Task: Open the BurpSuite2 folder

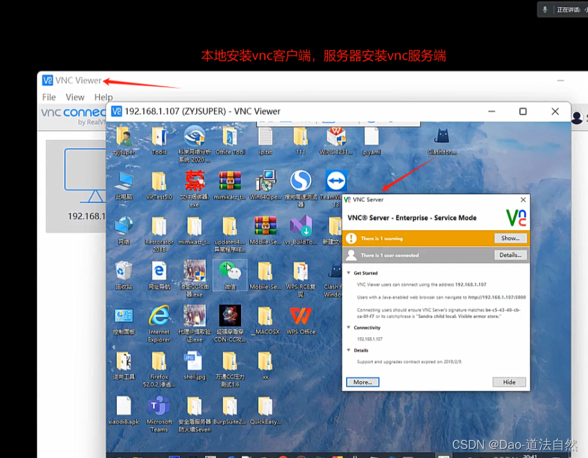Action: coord(230,407)
